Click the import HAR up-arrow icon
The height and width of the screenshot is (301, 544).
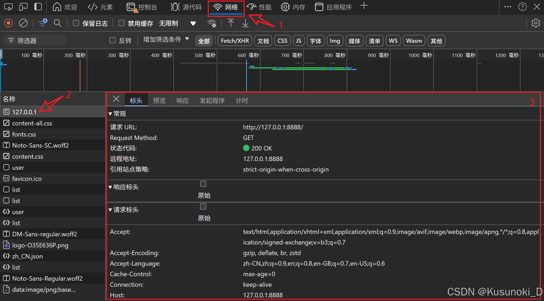tap(231, 23)
